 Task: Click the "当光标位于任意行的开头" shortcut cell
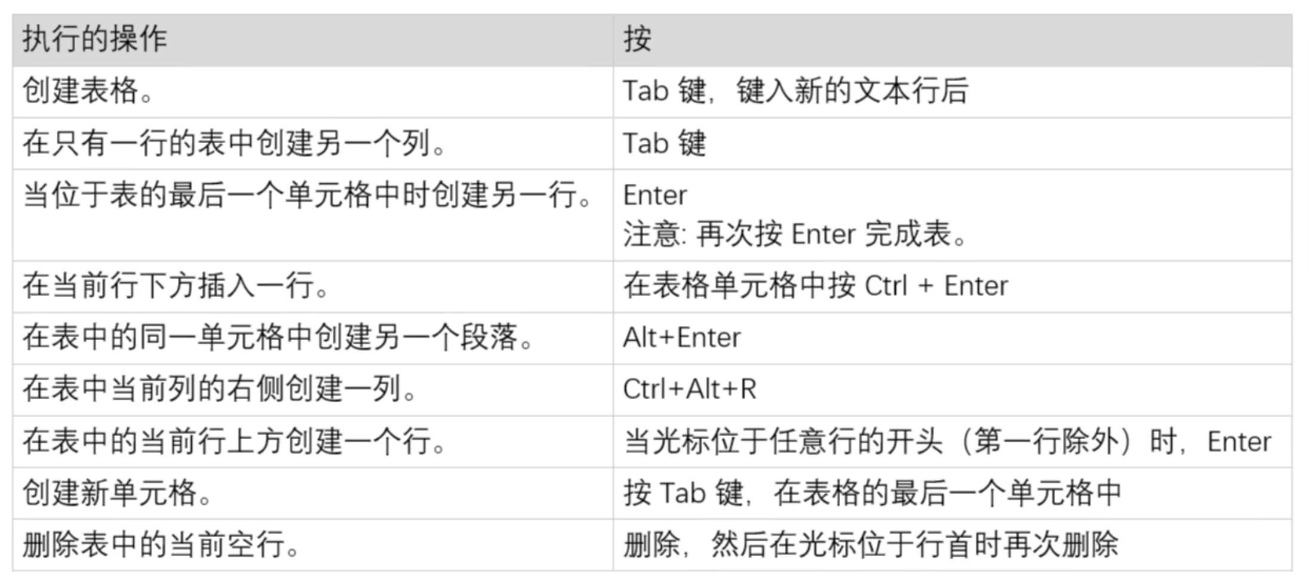click(947, 442)
